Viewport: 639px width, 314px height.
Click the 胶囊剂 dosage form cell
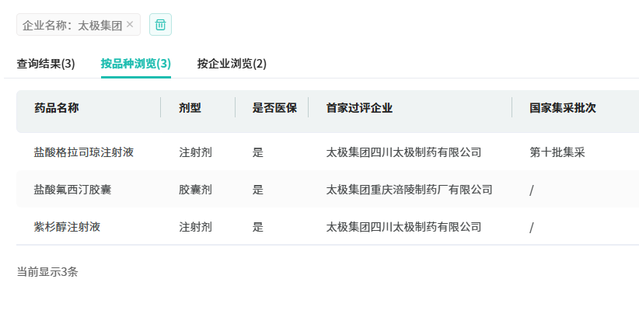tap(195, 190)
